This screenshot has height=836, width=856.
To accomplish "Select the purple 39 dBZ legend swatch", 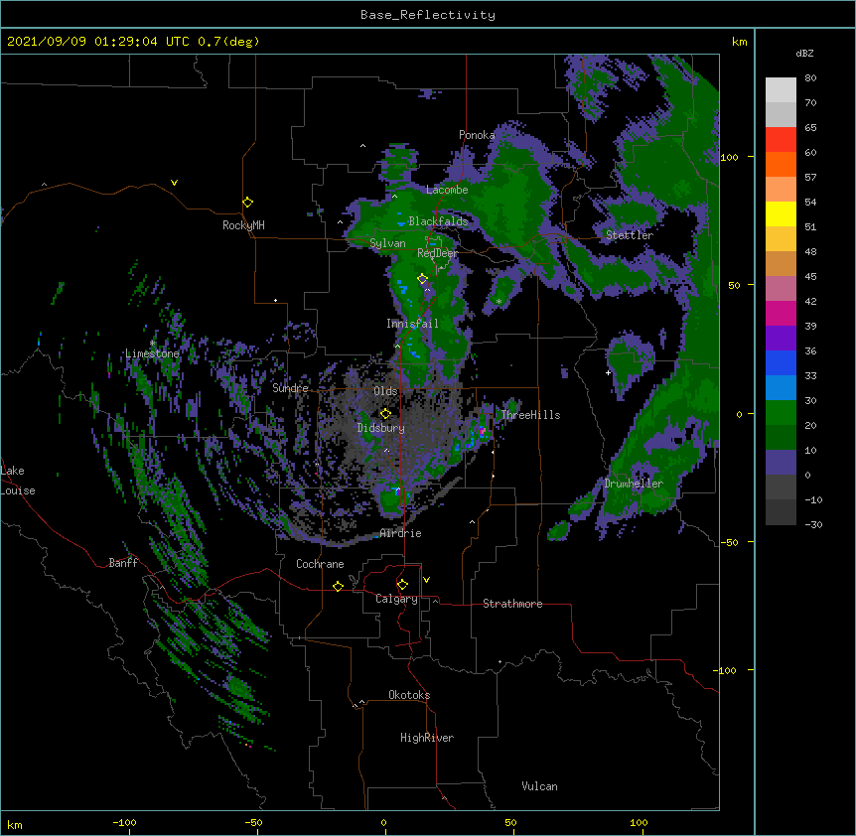I will (781, 338).
